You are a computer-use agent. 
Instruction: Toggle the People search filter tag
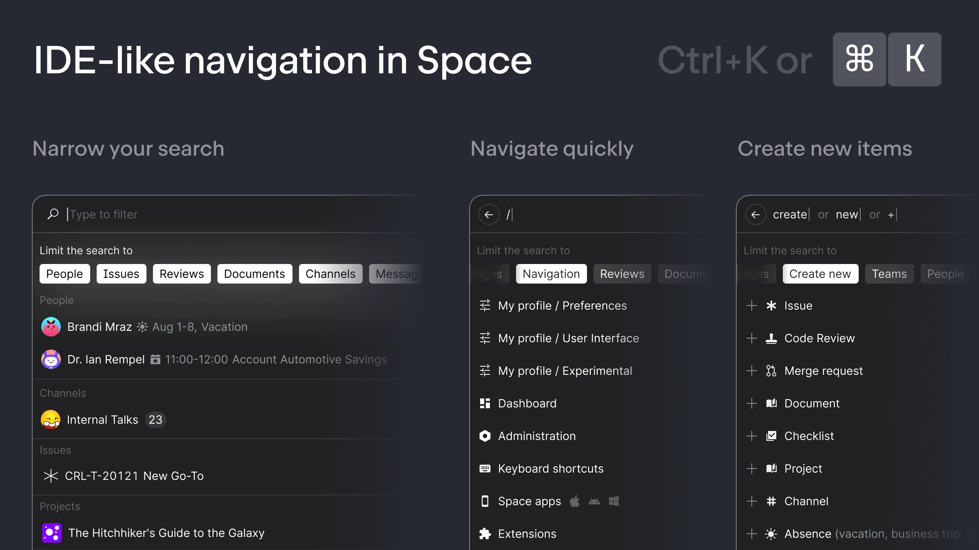[64, 273]
